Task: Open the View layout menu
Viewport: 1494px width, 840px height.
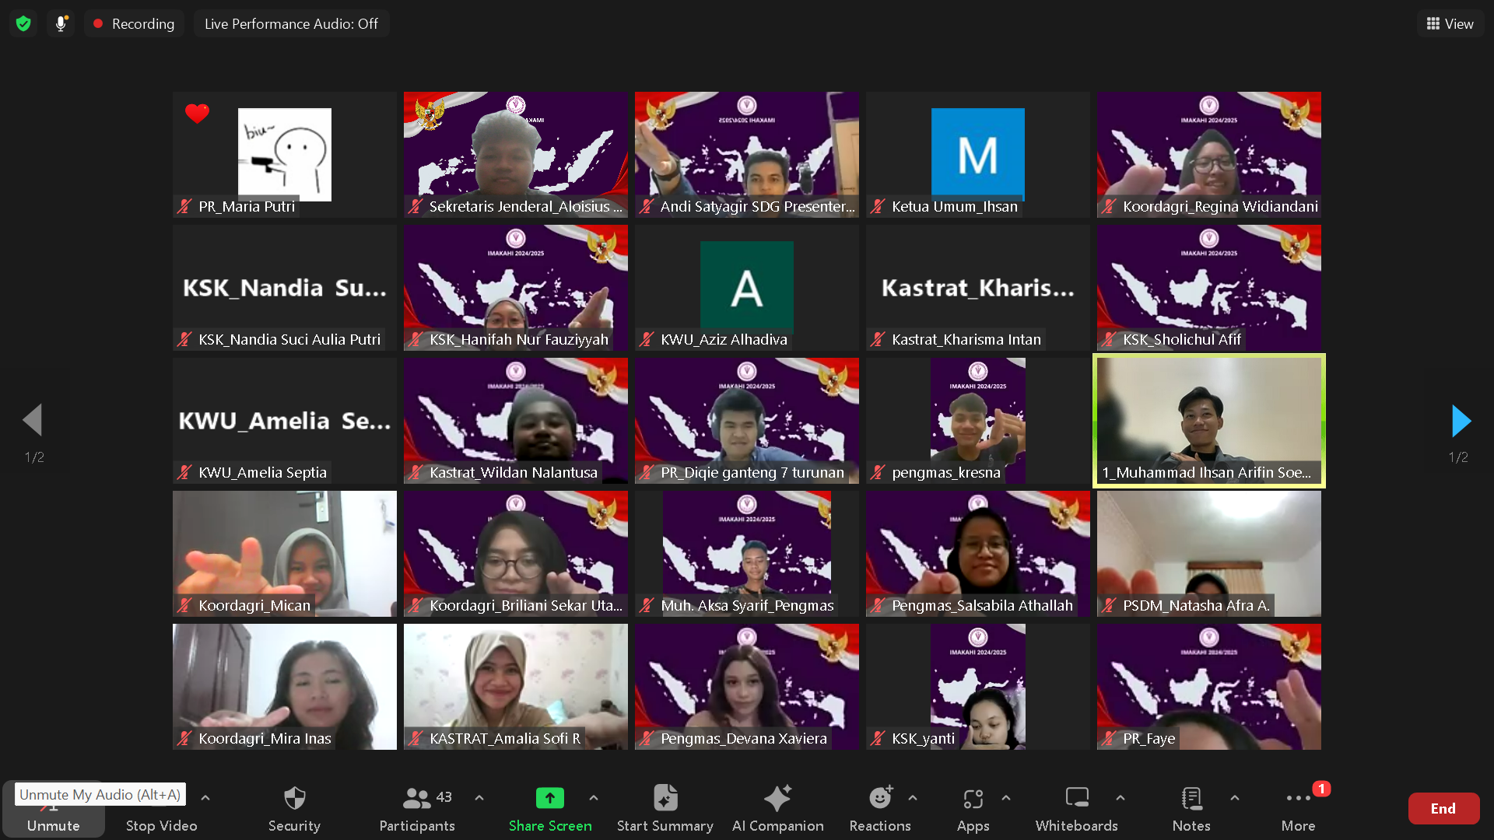Action: point(1450,23)
